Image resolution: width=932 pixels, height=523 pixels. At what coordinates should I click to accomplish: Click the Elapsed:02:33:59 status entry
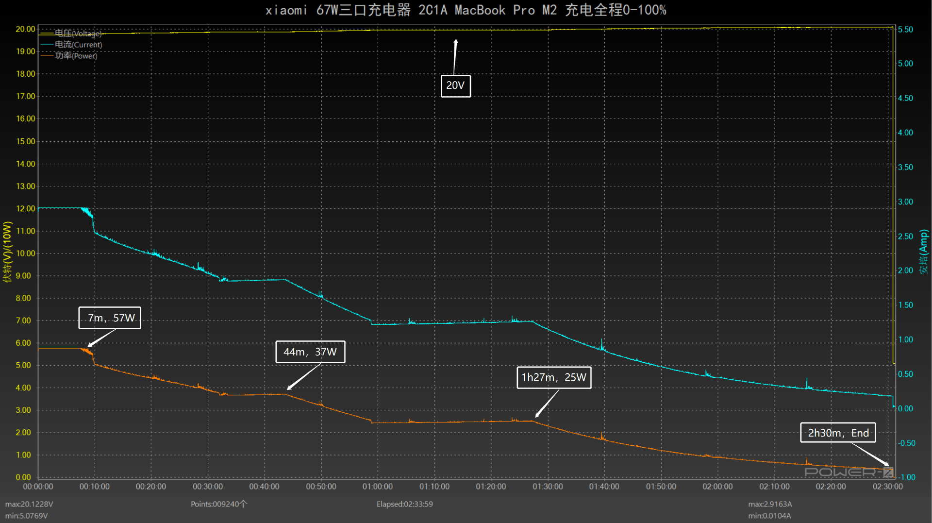[405, 504]
